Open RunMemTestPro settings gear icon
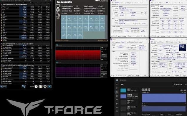The height and width of the screenshot is (116, 187). [x=58, y=10]
